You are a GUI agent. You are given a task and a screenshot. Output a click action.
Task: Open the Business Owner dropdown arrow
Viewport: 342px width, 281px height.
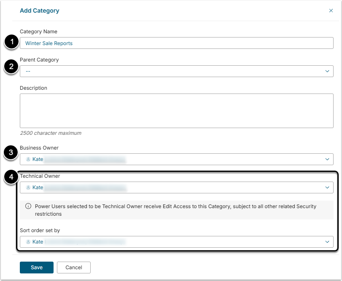pos(327,159)
